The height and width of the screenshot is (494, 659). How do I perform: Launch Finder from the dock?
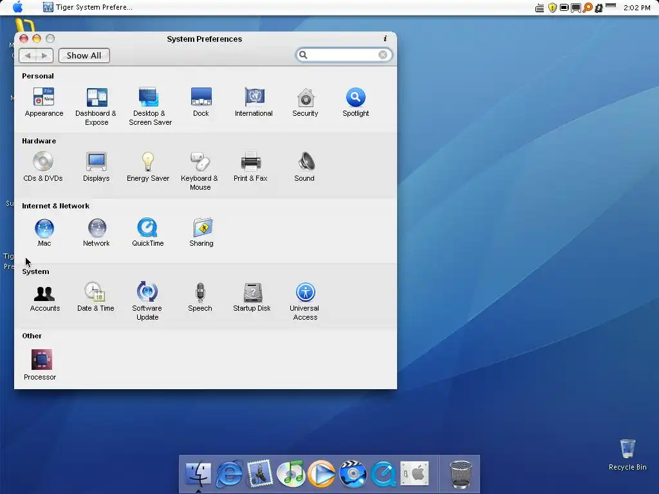[x=198, y=474]
